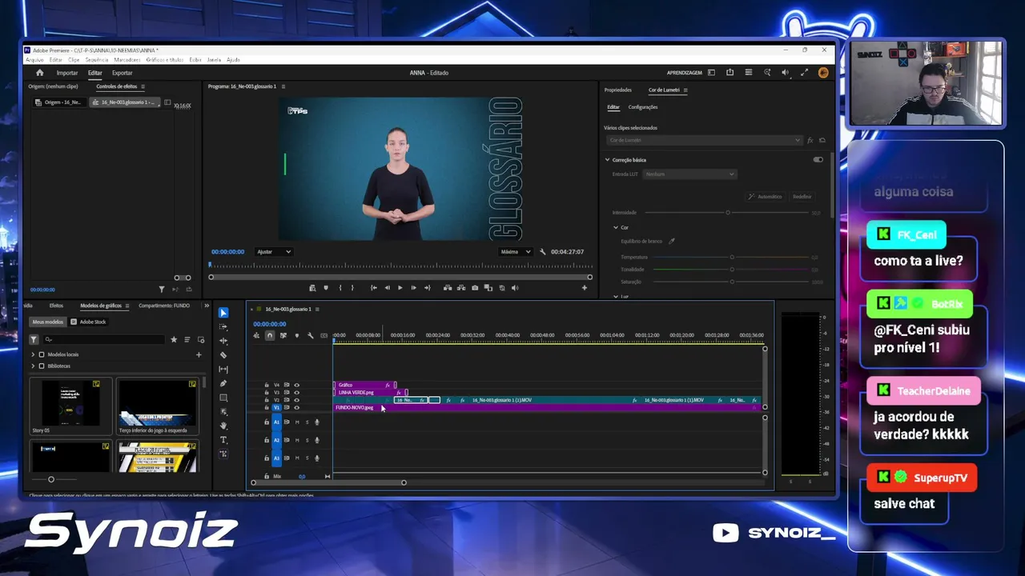Screen dimensions: 1025x576
Task: Activate the Slip tool
Action: (223, 370)
